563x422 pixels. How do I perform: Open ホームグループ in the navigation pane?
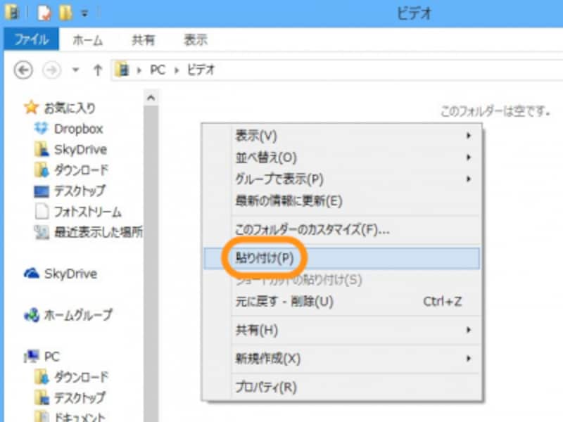click(x=77, y=314)
